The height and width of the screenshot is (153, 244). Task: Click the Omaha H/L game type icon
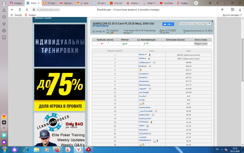pyautogui.click(x=112, y=33)
